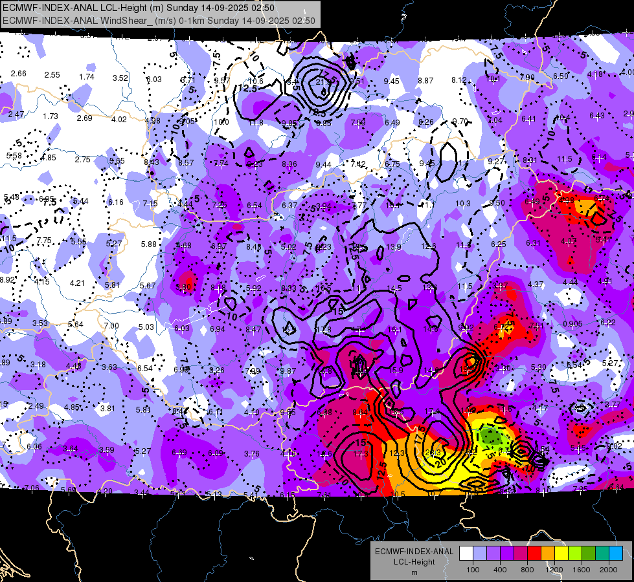Click the grid value 6.43

click(x=597, y=116)
